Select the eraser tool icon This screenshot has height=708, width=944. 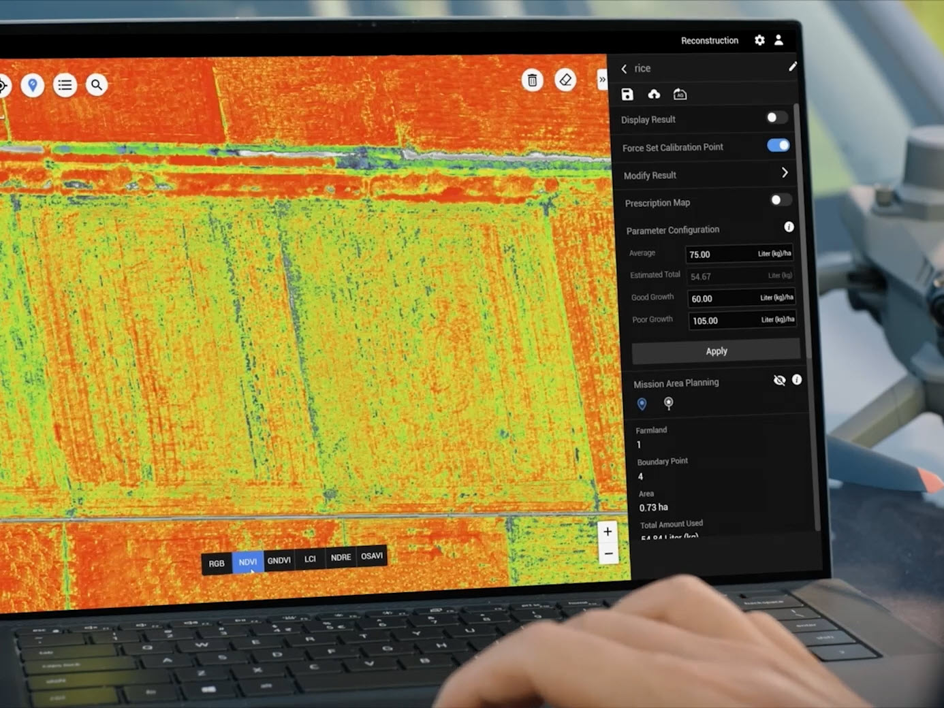565,80
